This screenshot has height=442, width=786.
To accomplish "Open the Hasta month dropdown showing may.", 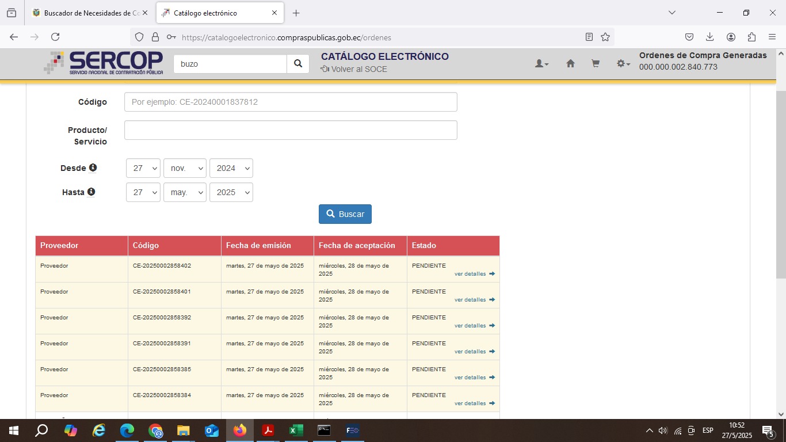I will tap(185, 192).
